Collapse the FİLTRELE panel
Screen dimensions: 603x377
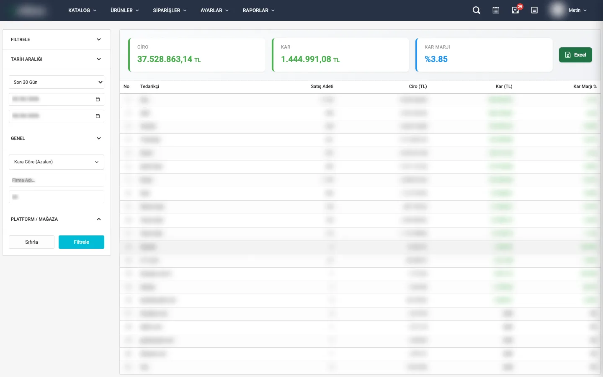point(99,39)
